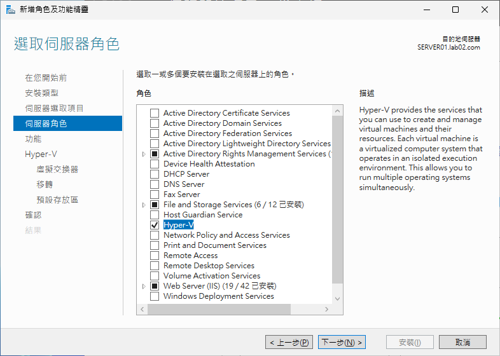Check Remote Desktop Services checkbox
Image resolution: width=500 pixels, height=356 pixels.
[155, 266]
